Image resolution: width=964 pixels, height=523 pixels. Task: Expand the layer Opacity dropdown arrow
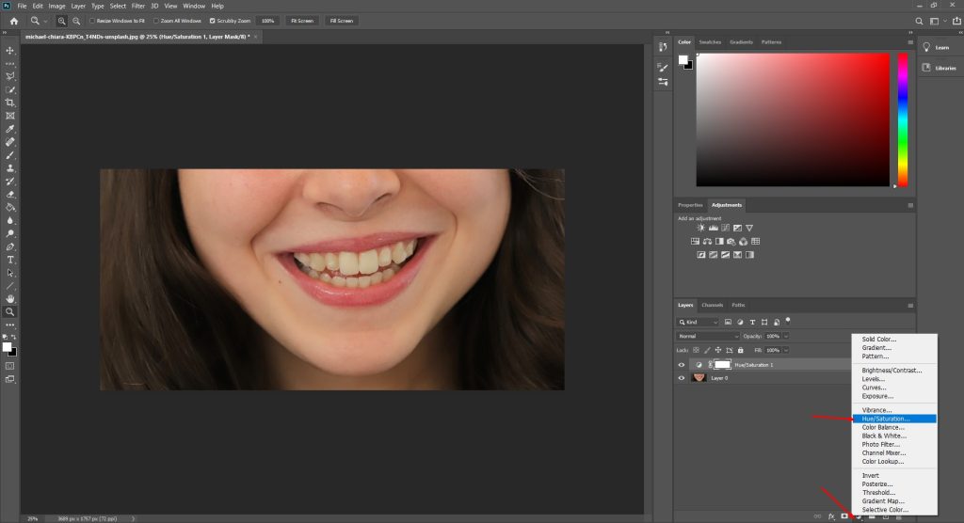tap(786, 336)
